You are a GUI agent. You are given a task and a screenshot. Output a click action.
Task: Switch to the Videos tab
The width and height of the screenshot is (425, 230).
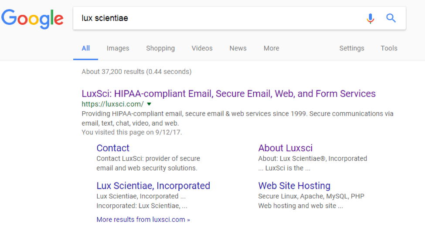[202, 48]
